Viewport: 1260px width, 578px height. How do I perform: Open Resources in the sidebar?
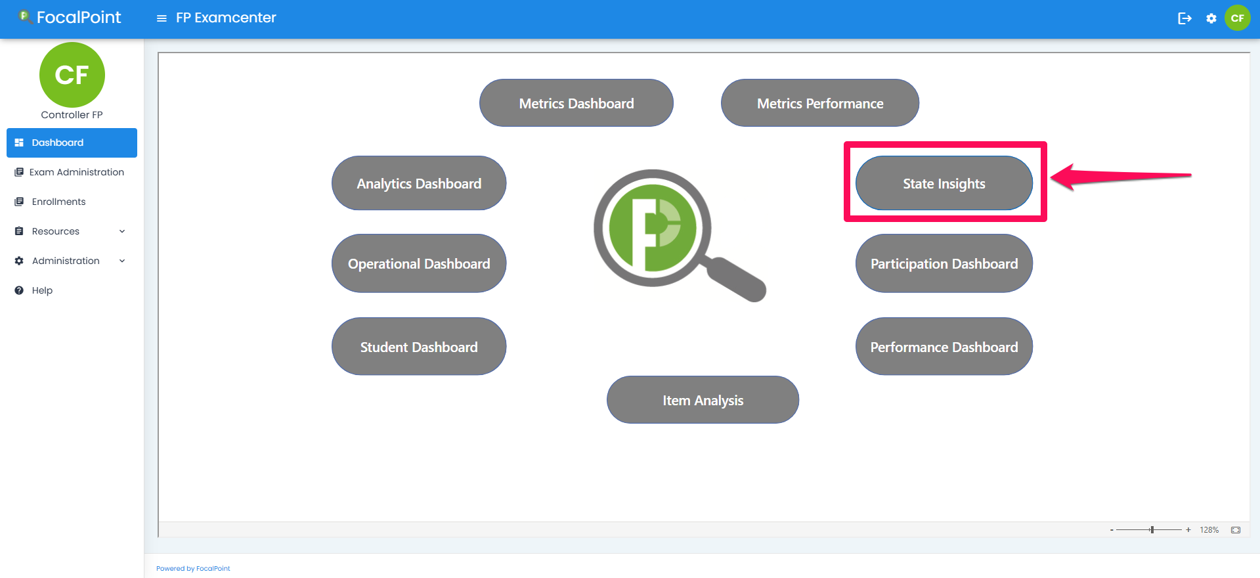[x=72, y=231]
